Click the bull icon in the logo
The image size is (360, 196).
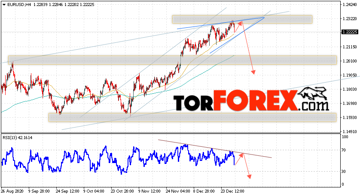(312, 93)
